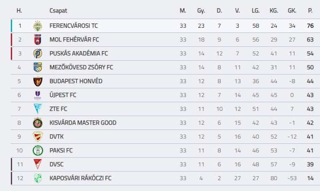Click the BUDAPEST HONVÉD team name
The height and width of the screenshot is (191, 320).
click(x=76, y=81)
